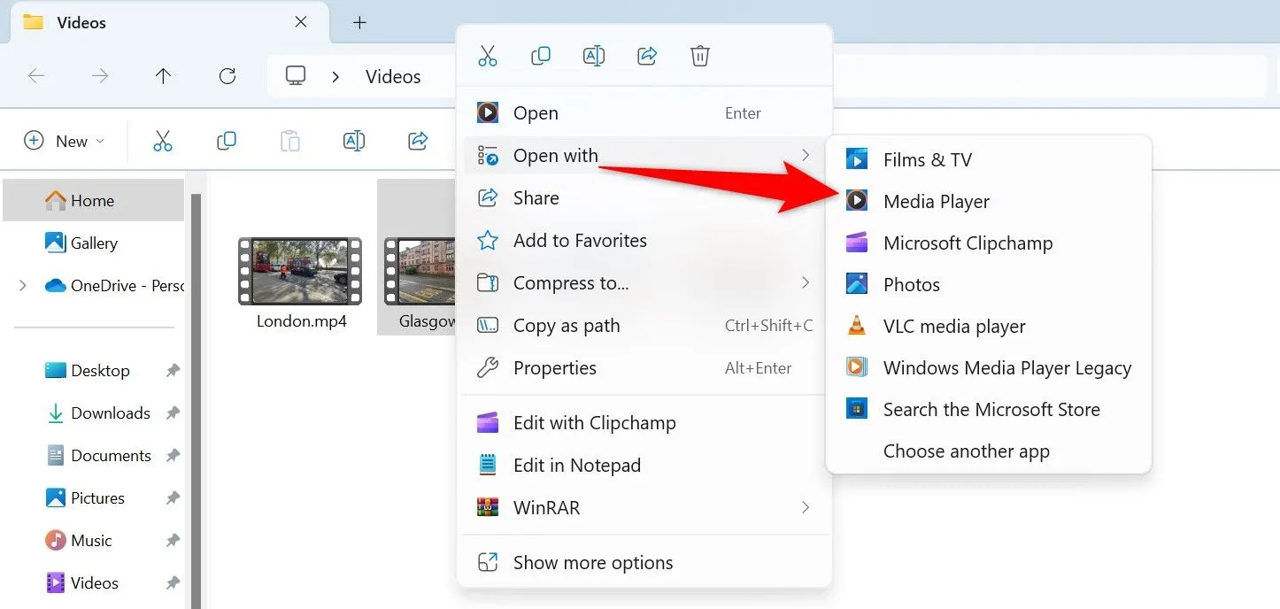This screenshot has height=609, width=1280.
Task: Open Properties from context menu
Action: click(644, 368)
